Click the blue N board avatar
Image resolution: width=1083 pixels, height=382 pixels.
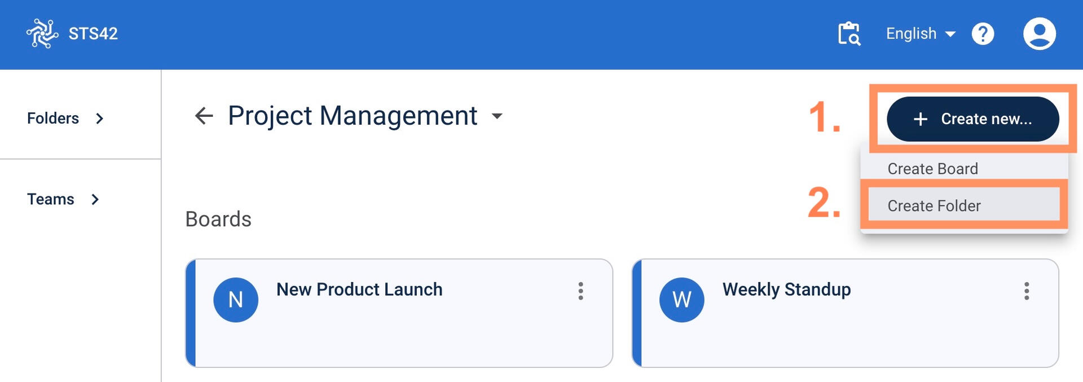(x=236, y=300)
